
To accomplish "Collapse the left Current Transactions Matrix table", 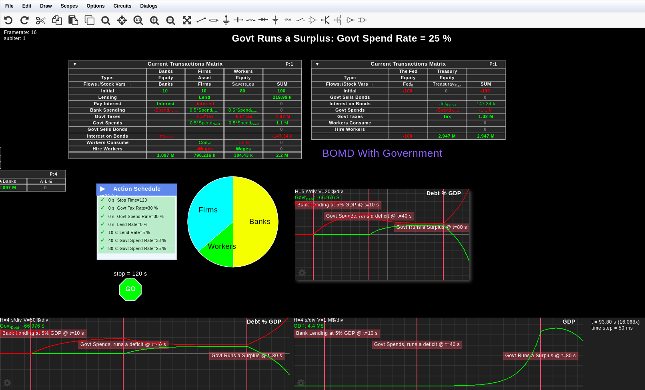I will coord(75,64).
